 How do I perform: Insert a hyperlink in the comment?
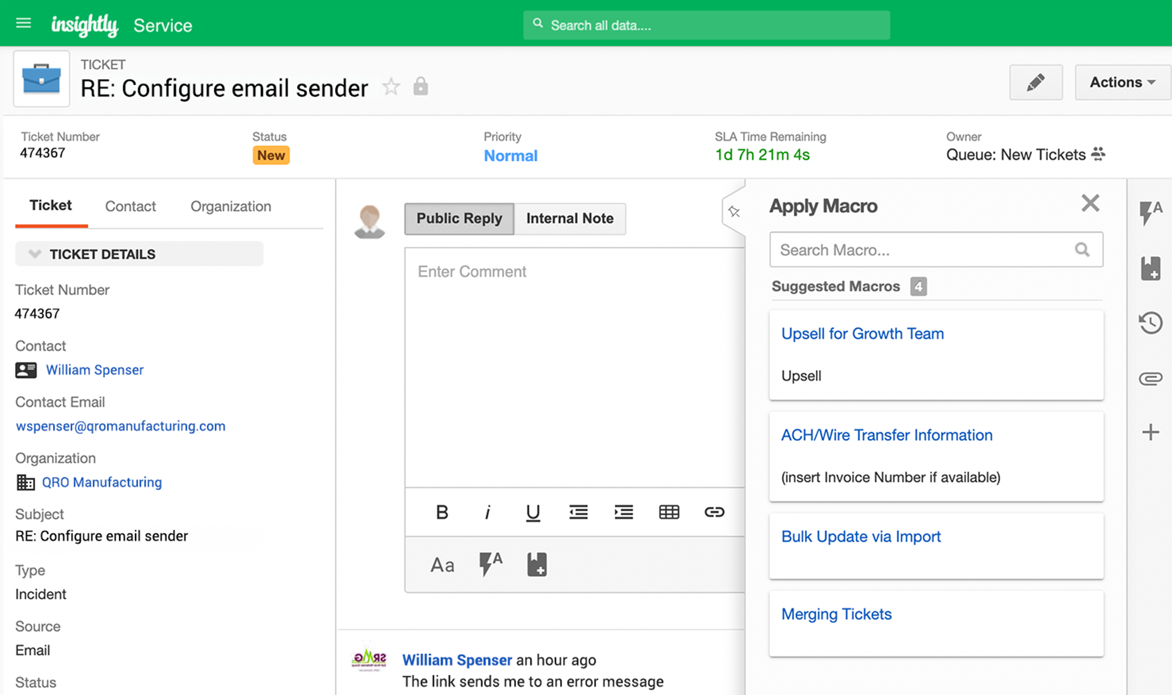point(715,512)
